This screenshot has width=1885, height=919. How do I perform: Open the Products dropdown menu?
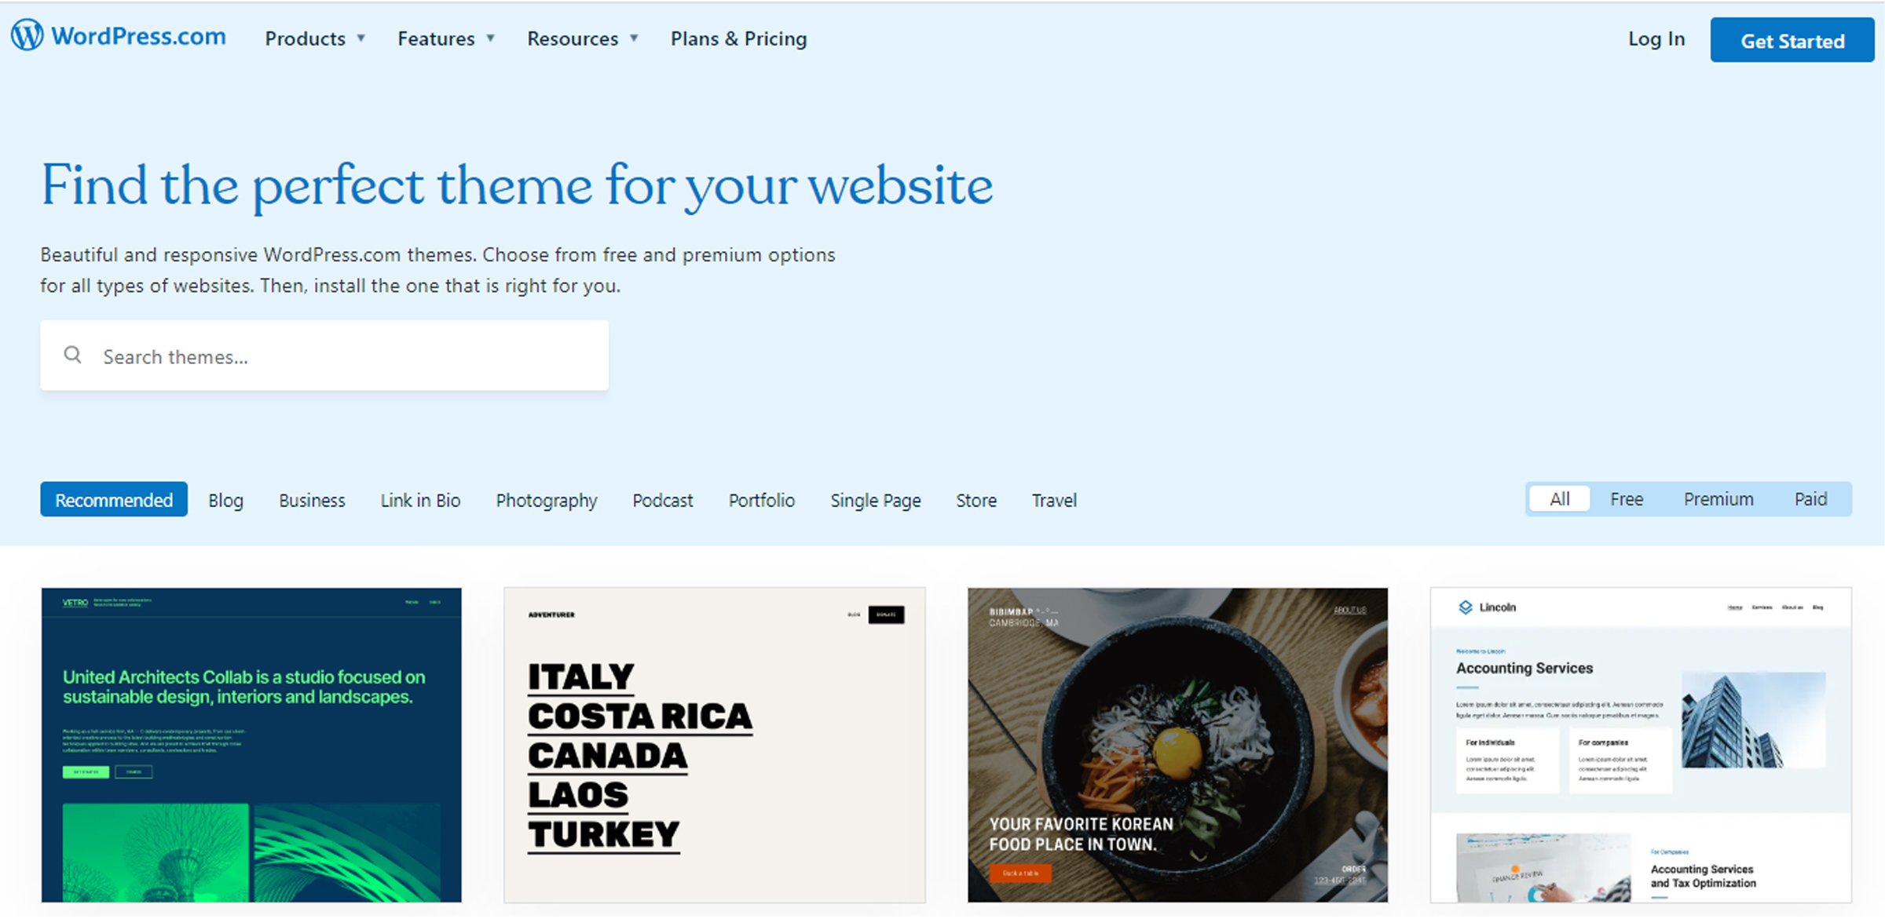(315, 38)
